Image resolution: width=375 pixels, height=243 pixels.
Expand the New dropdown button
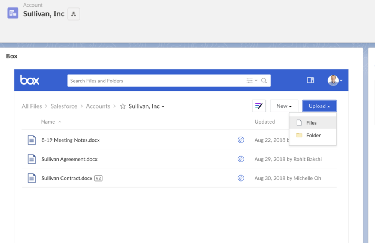[x=284, y=106]
